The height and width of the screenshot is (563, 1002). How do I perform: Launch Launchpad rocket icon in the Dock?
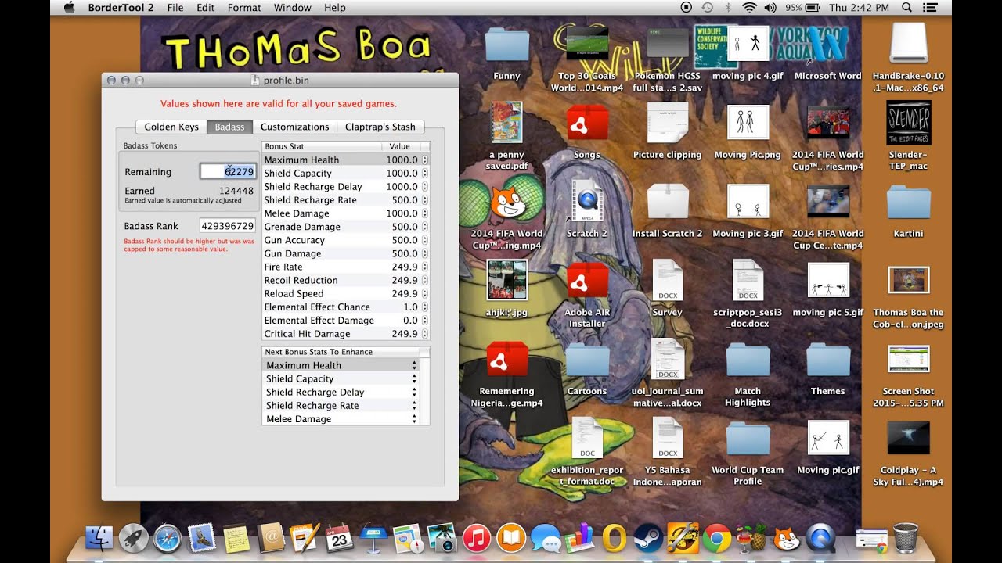click(133, 538)
